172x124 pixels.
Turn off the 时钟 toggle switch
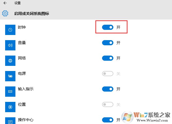click(x=108, y=27)
